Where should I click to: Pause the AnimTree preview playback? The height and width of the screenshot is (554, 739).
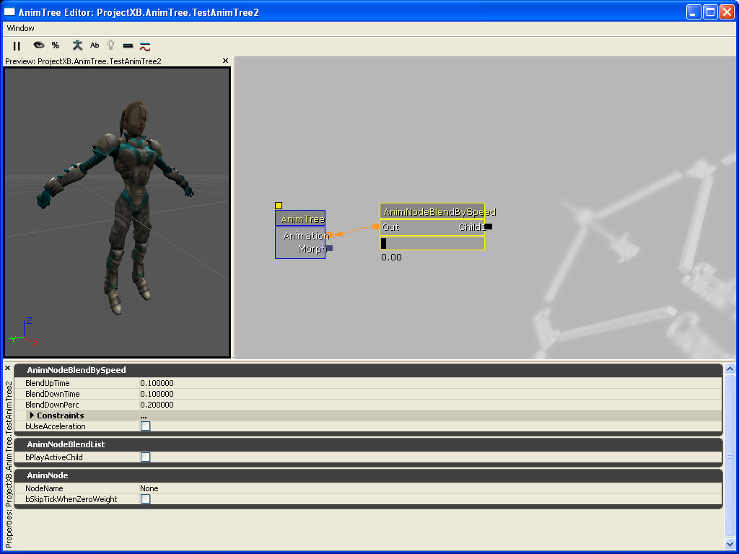tap(17, 45)
